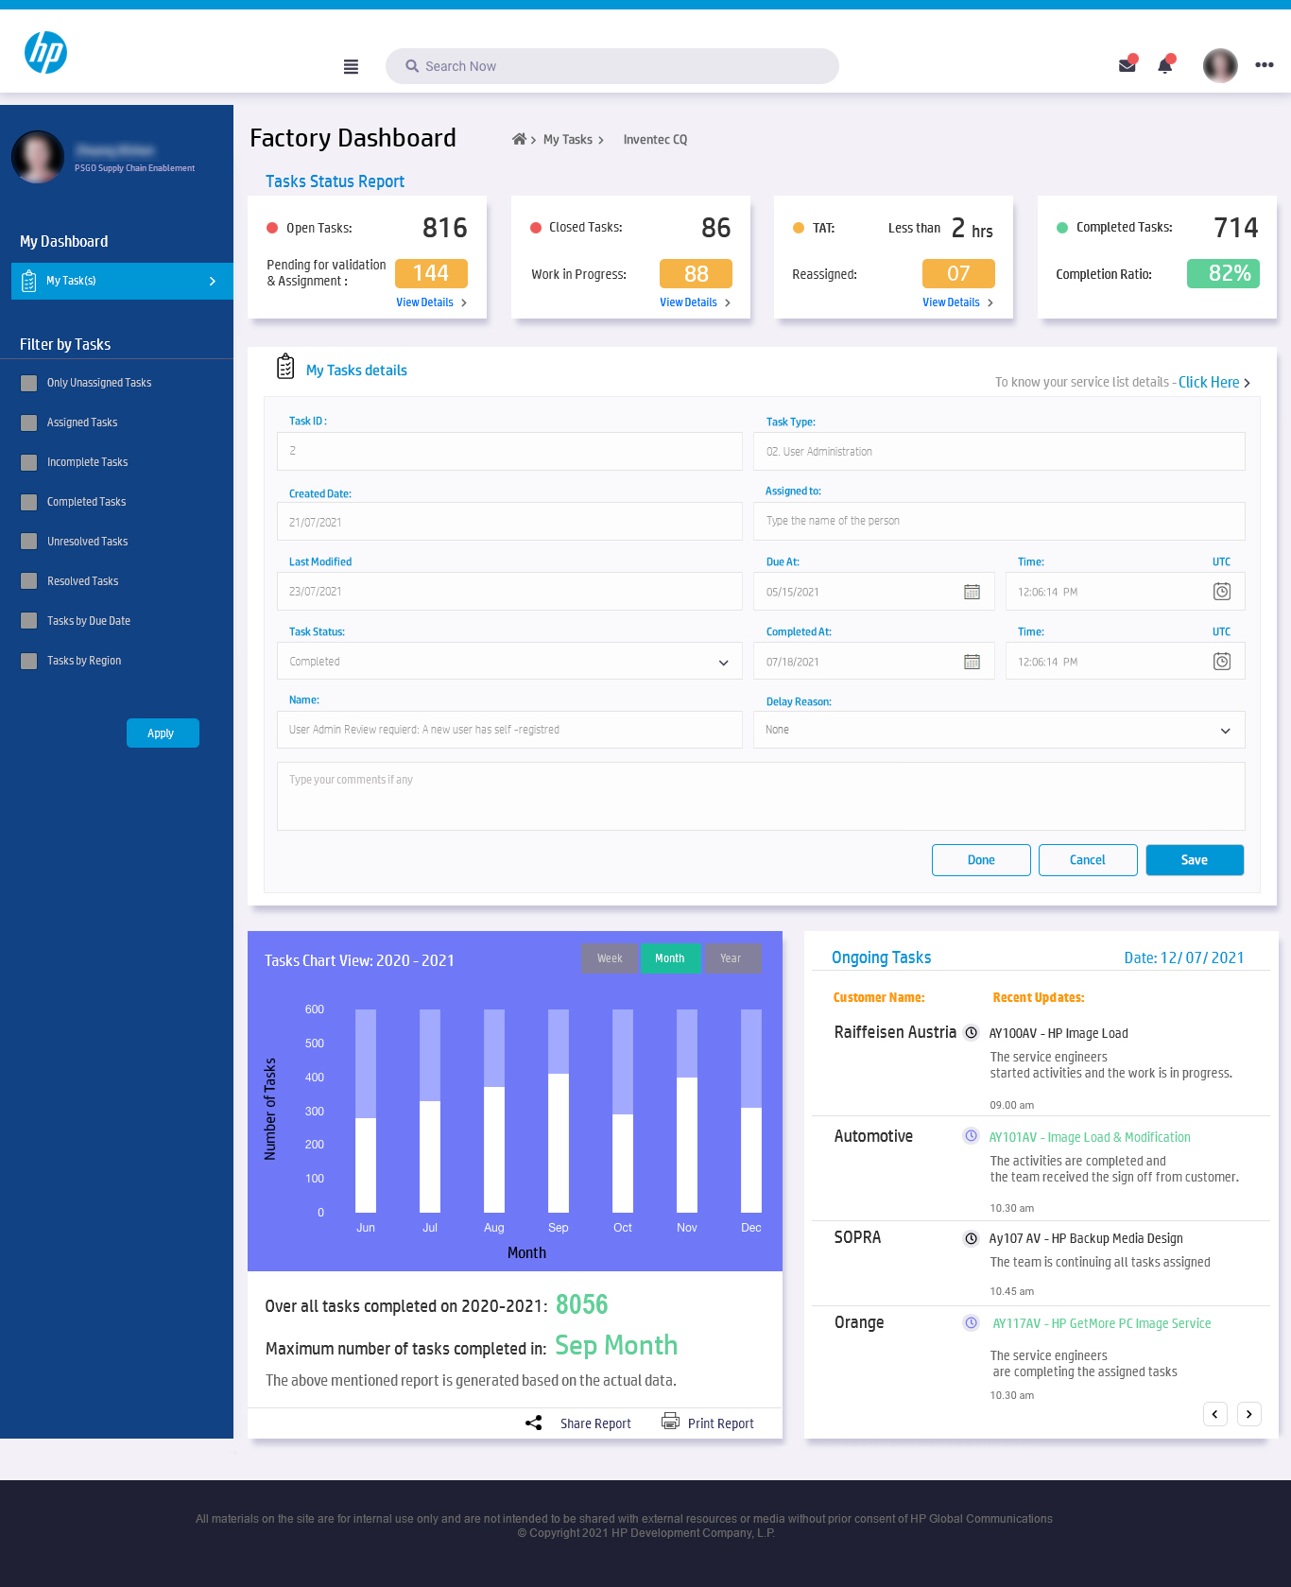This screenshot has height=1587, width=1291.
Task: Open the mail envelope notifications icon
Action: coord(1127,65)
